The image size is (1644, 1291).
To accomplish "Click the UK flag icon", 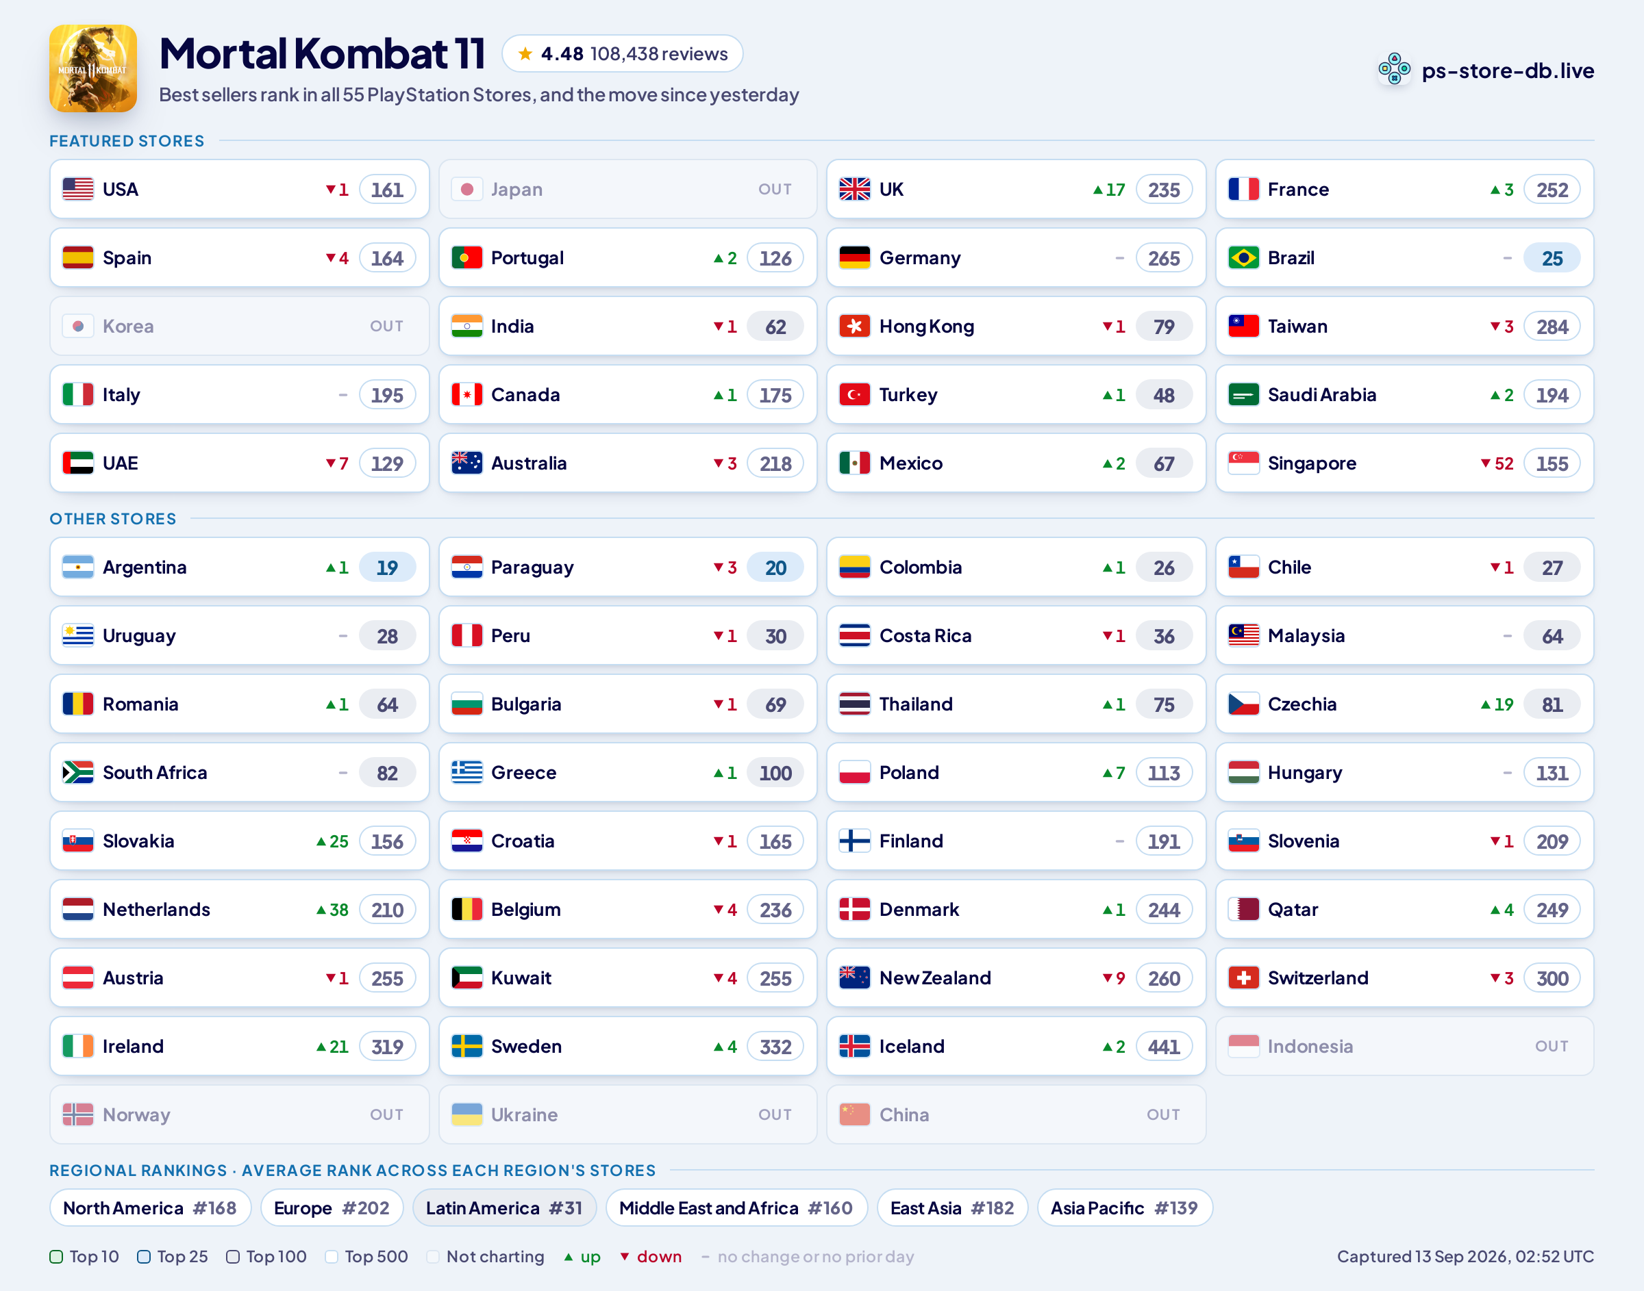I will coord(854,189).
